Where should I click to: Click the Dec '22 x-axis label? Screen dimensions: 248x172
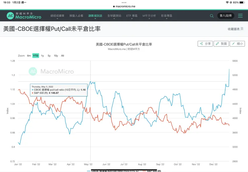pos(213,164)
